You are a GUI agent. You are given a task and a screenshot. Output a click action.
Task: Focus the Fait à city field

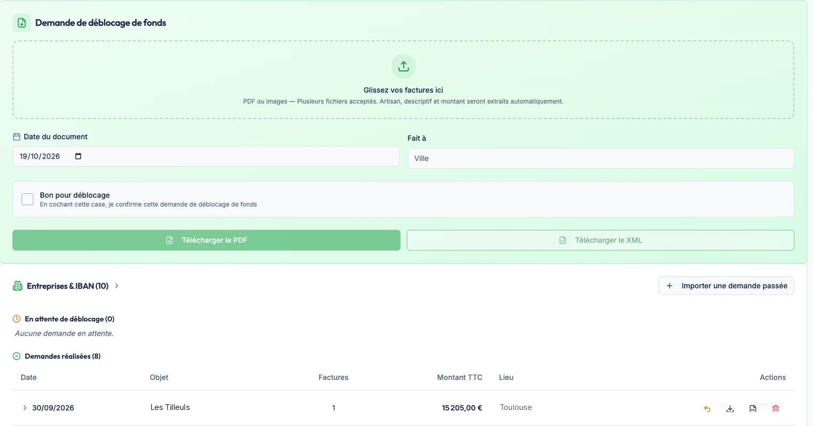tap(601, 158)
